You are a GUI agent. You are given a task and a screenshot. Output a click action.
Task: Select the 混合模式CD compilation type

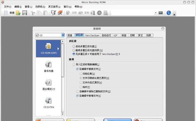49,85
